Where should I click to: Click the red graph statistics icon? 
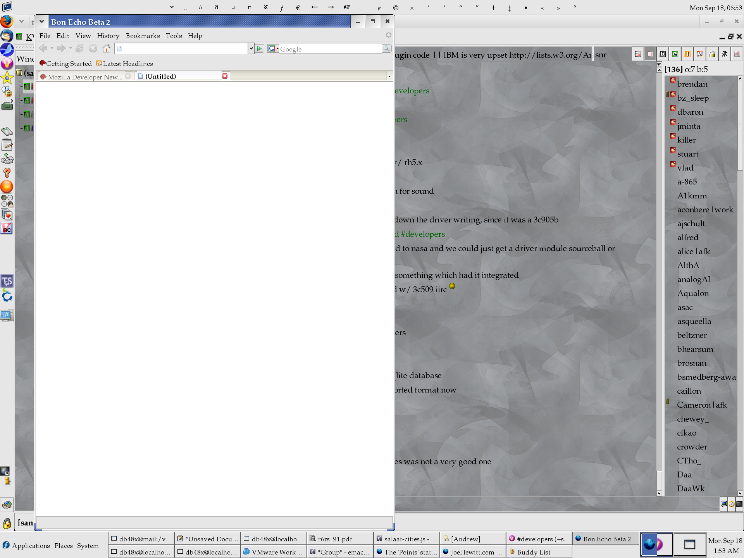pyautogui.click(x=737, y=54)
